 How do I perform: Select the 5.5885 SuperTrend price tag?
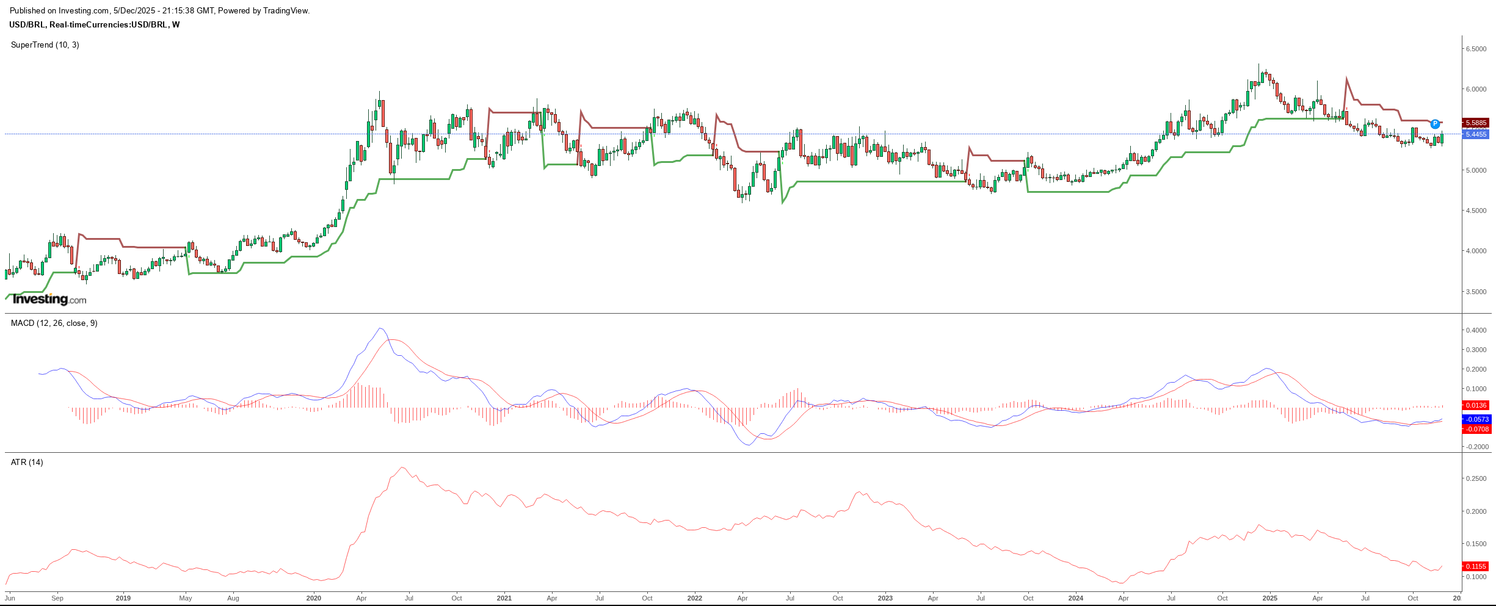(x=1476, y=123)
